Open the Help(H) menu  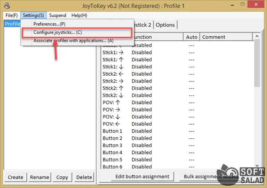click(79, 15)
